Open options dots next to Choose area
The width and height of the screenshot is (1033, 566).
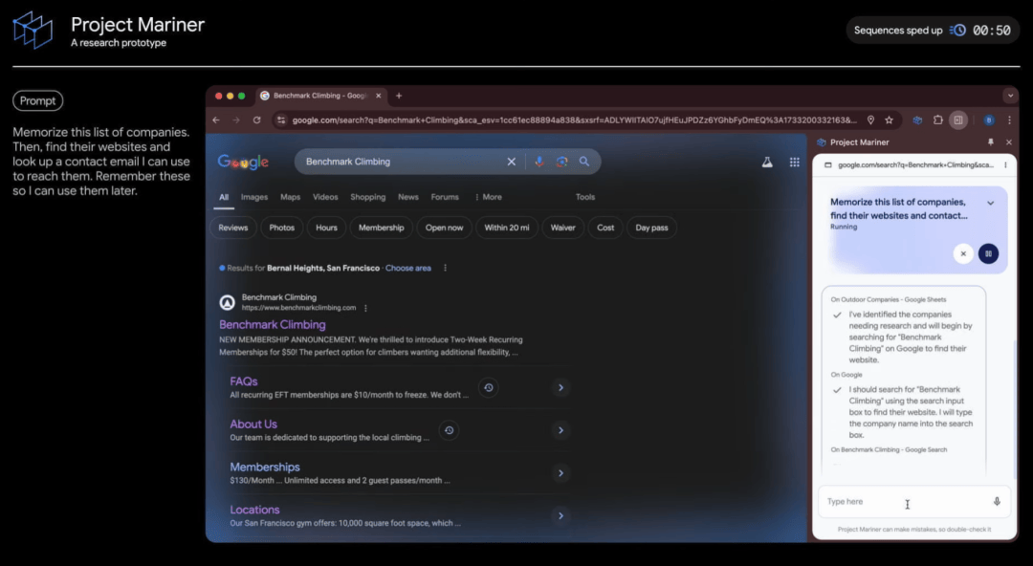click(x=446, y=268)
